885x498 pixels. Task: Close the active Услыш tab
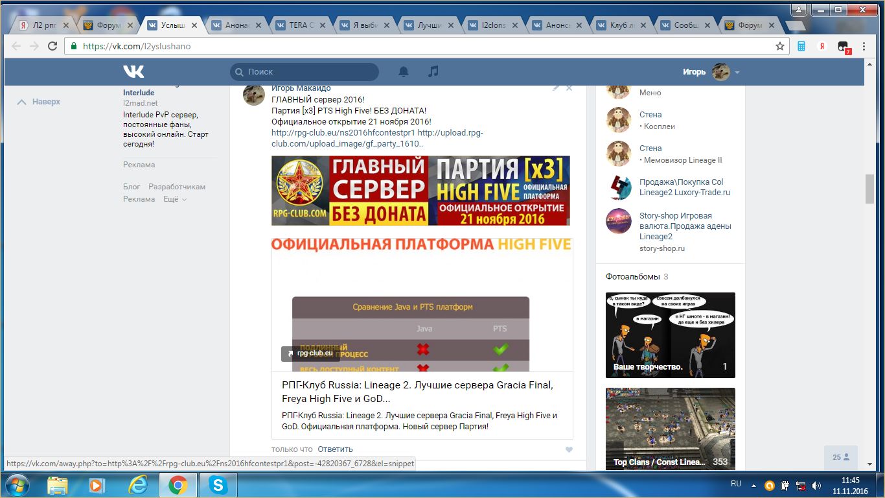[194, 25]
